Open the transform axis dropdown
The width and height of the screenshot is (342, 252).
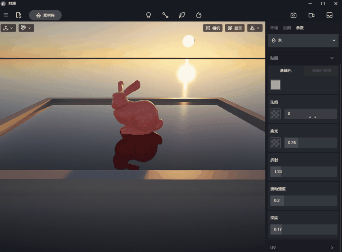pyautogui.click(x=8, y=28)
